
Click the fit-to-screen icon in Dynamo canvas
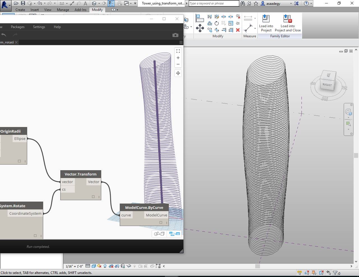click(x=178, y=51)
